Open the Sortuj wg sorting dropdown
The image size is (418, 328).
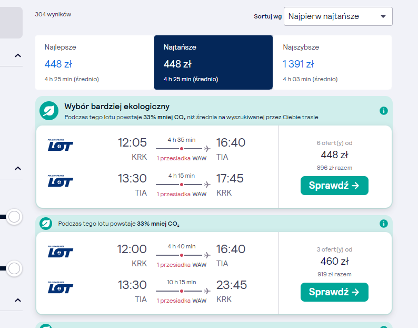338,16
